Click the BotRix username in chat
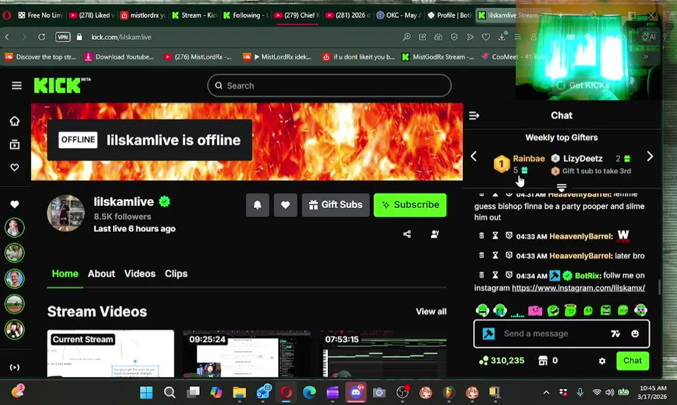The width and height of the screenshot is (677, 405). point(587,276)
